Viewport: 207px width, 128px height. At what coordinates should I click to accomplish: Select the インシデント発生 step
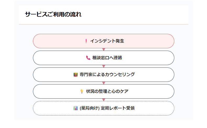point(107,41)
